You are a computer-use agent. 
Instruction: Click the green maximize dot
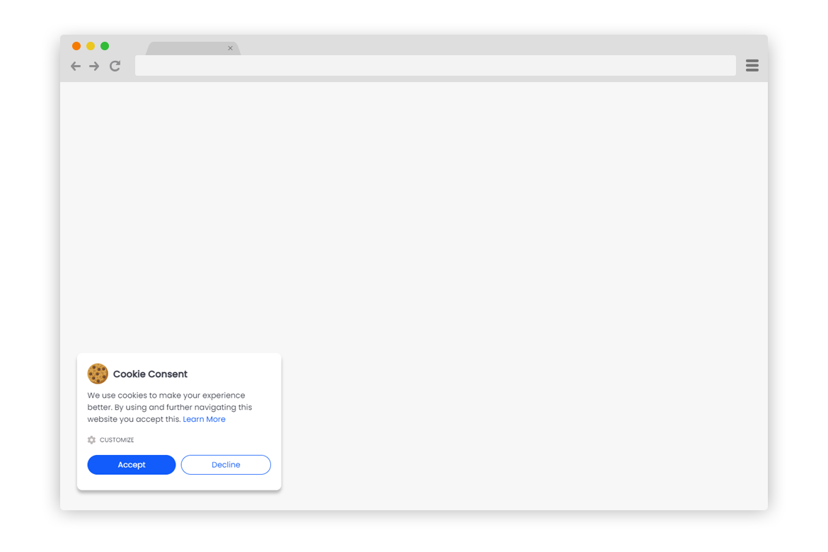click(x=105, y=46)
